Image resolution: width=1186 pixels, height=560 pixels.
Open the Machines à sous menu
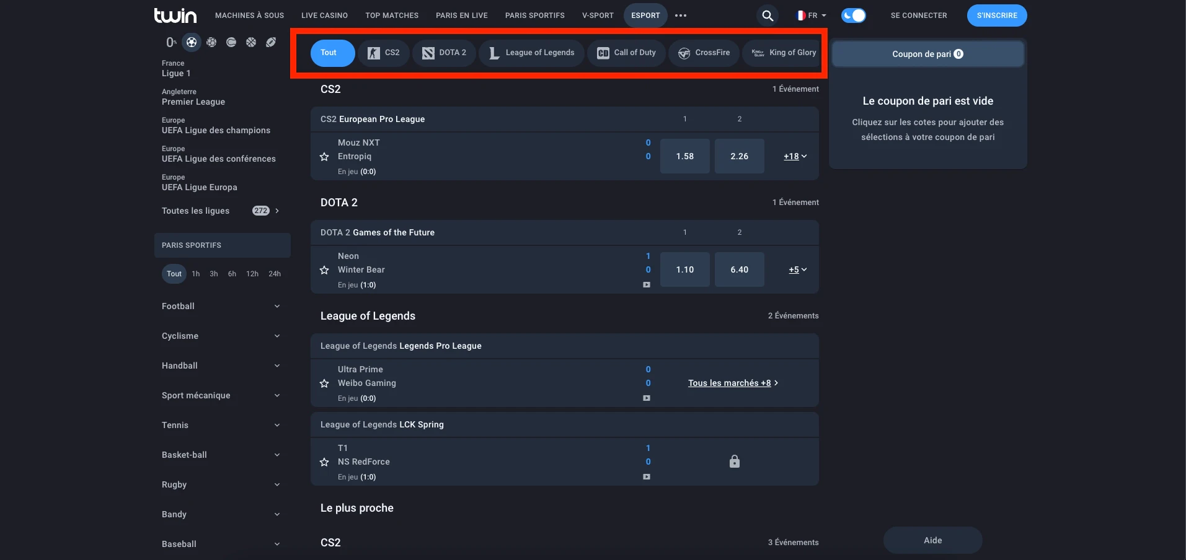(x=249, y=15)
